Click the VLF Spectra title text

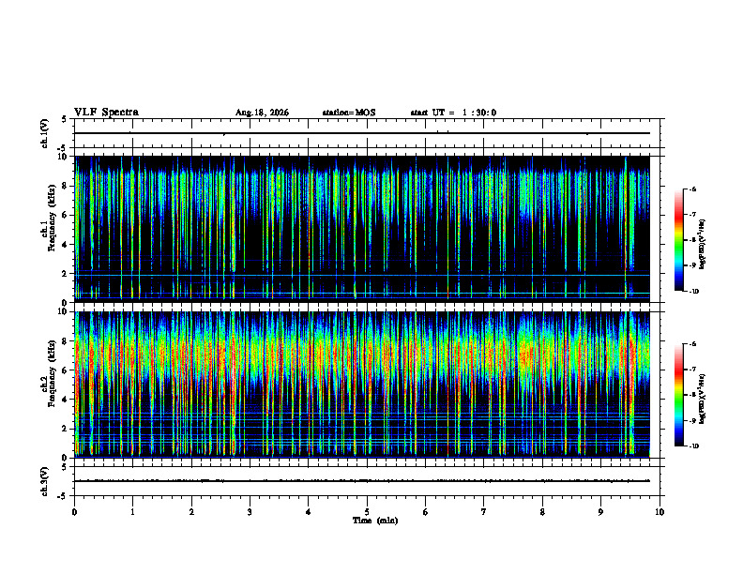pyautogui.click(x=106, y=113)
